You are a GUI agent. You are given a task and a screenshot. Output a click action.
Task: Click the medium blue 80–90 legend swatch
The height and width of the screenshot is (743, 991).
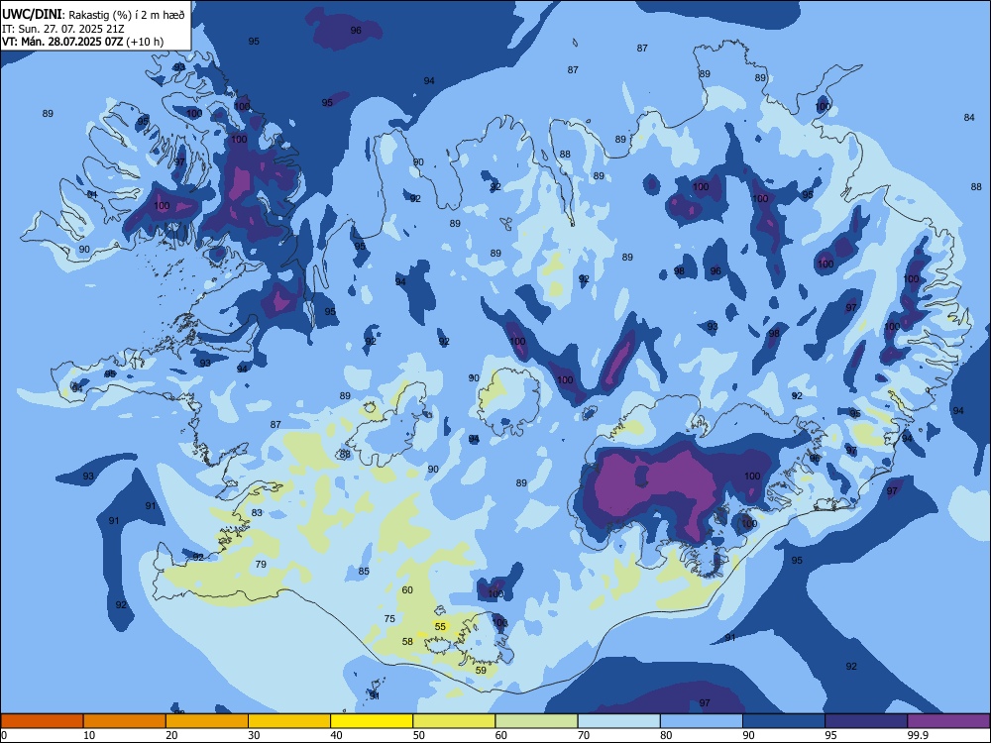pyautogui.click(x=702, y=721)
